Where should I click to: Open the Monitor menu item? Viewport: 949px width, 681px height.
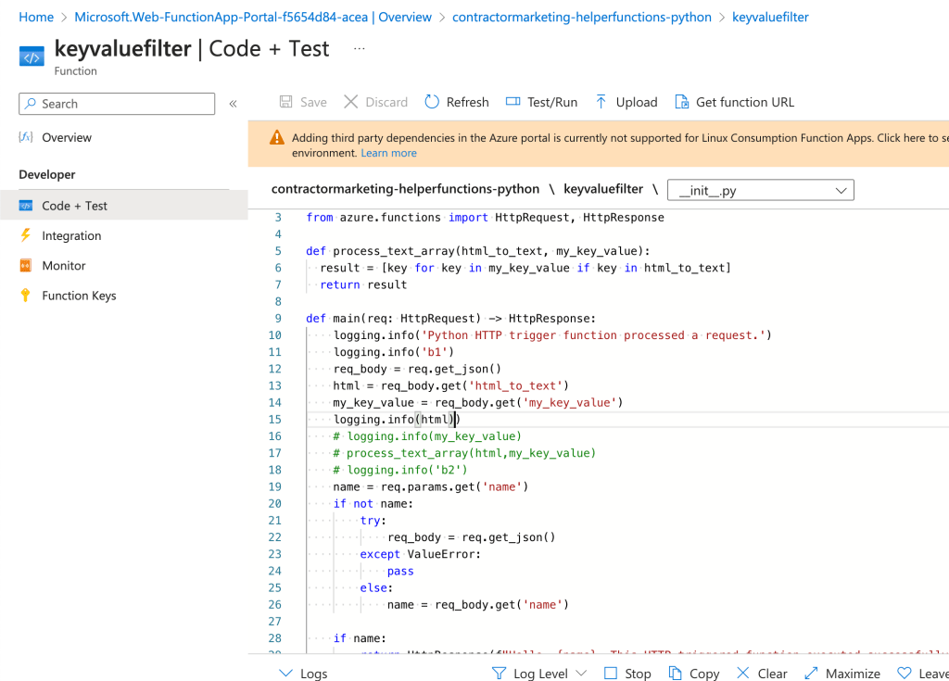(x=64, y=265)
